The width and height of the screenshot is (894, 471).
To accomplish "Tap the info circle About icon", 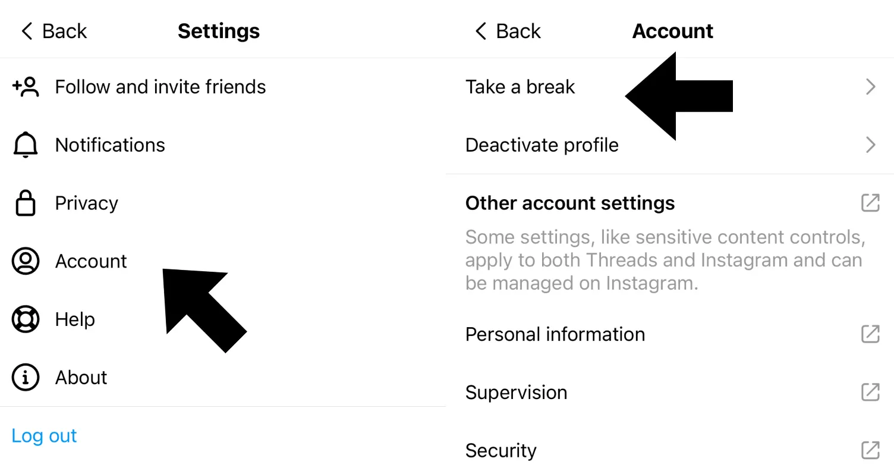I will pos(26,378).
